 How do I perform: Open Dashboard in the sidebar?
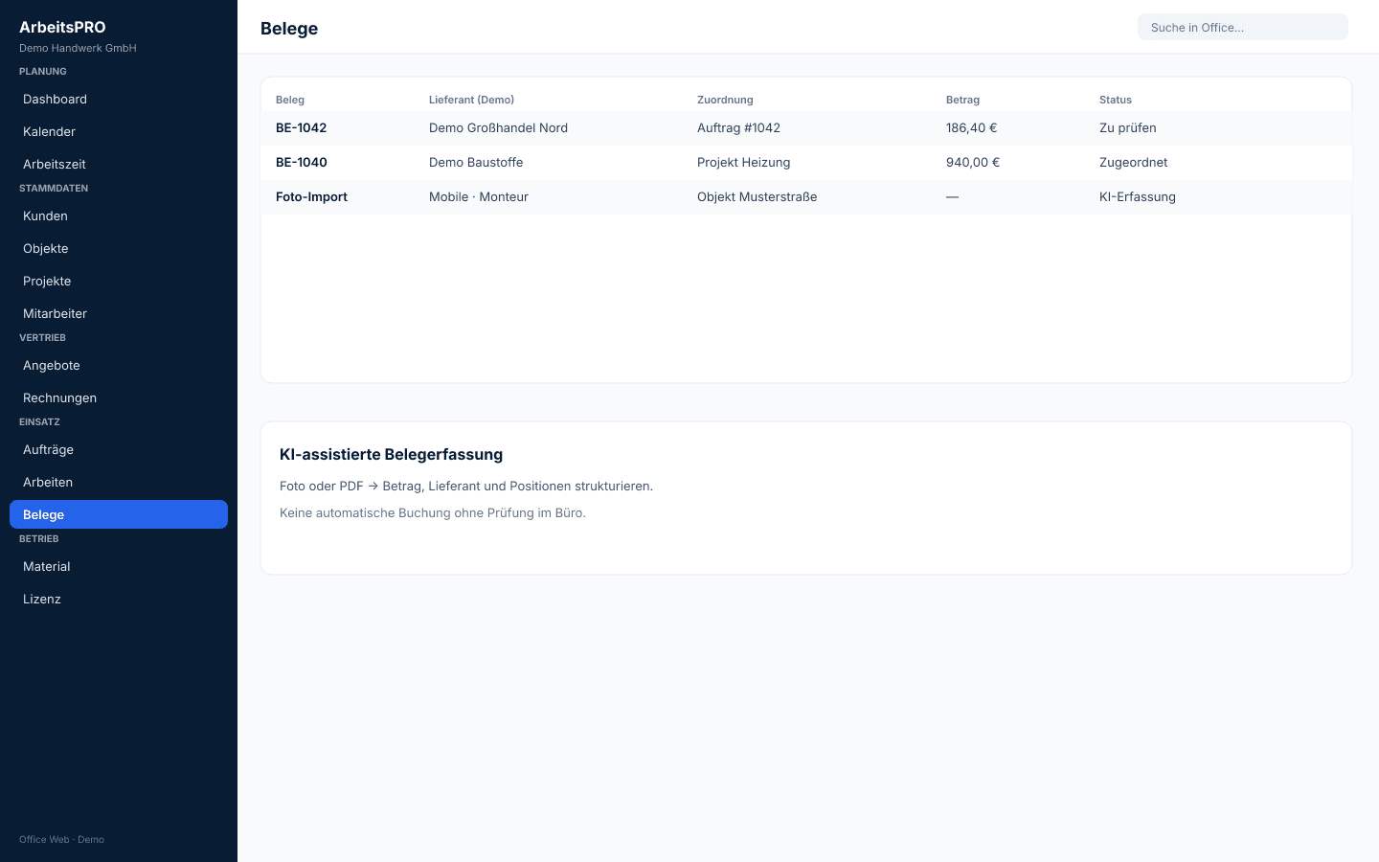(x=119, y=100)
